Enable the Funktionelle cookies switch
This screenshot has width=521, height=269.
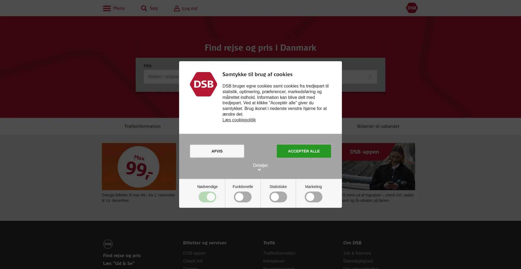pyautogui.click(x=243, y=197)
